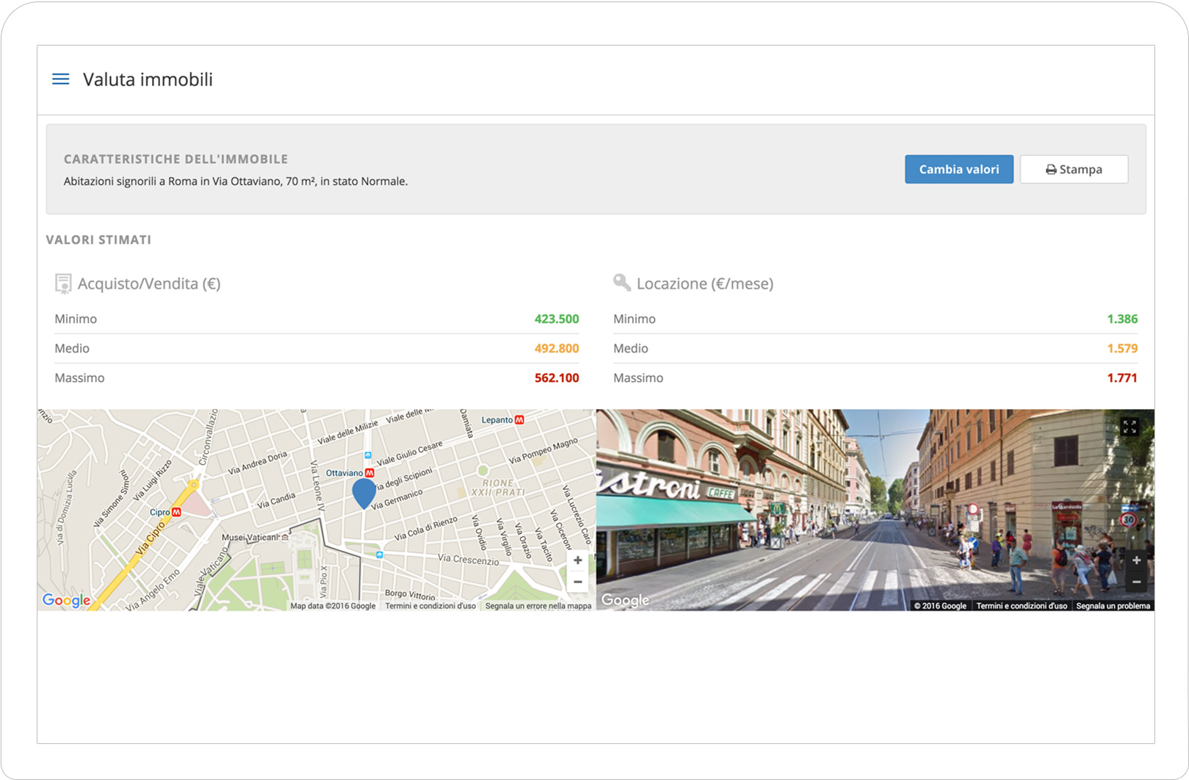Click the Locazione (€/mese) heading
Viewport: 1189px width, 780px height.
coord(705,284)
